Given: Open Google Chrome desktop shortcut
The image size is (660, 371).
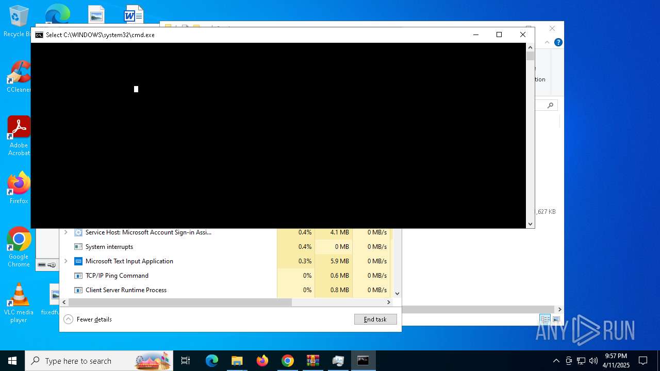Looking at the screenshot, I should pyautogui.click(x=19, y=247).
